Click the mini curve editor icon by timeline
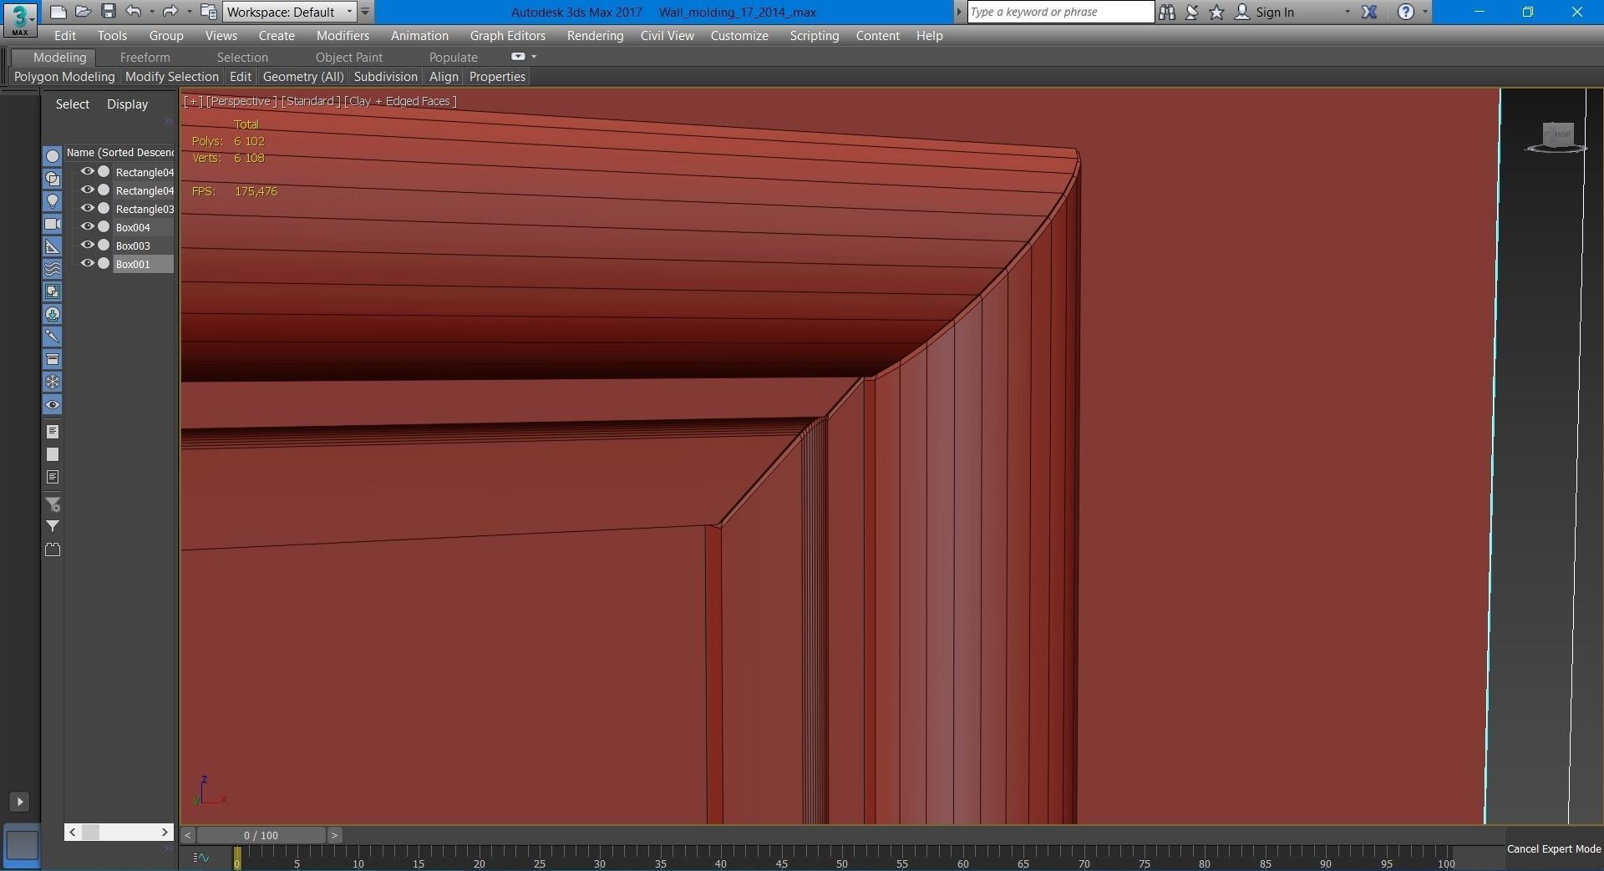Viewport: 1604px width, 871px height. coord(200,858)
